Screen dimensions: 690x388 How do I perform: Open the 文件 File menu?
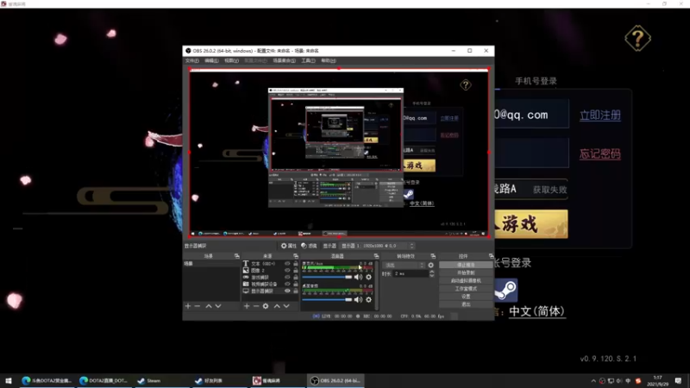[192, 60]
